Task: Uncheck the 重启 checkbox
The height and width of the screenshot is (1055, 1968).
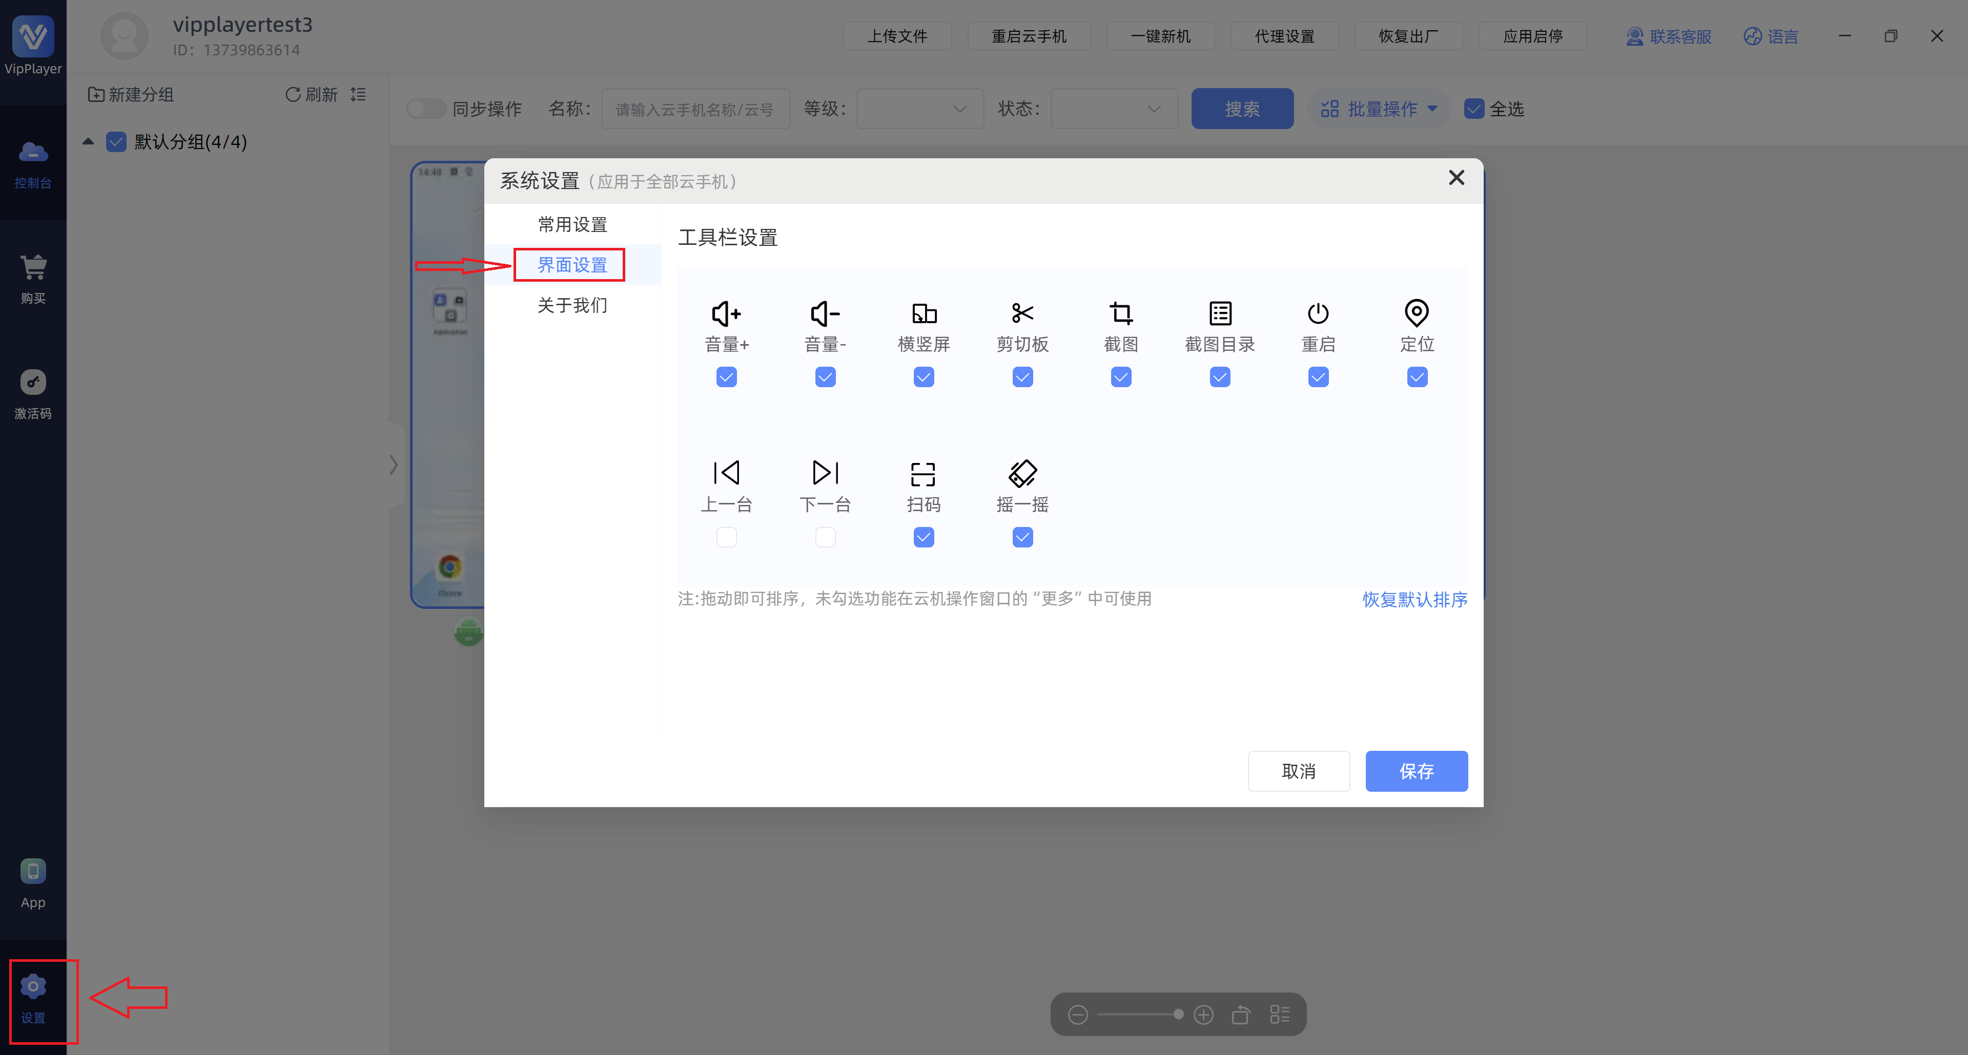Action: point(1318,377)
